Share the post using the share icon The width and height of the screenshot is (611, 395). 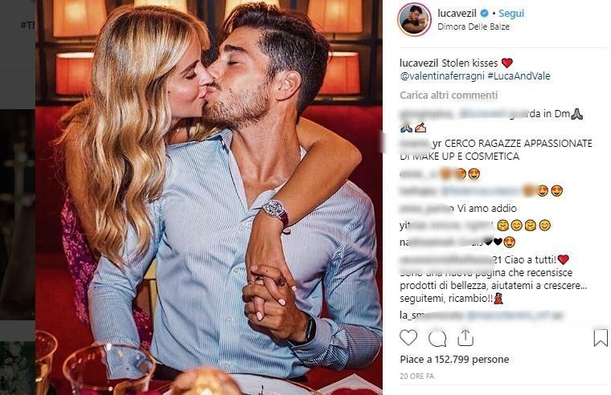click(x=465, y=338)
